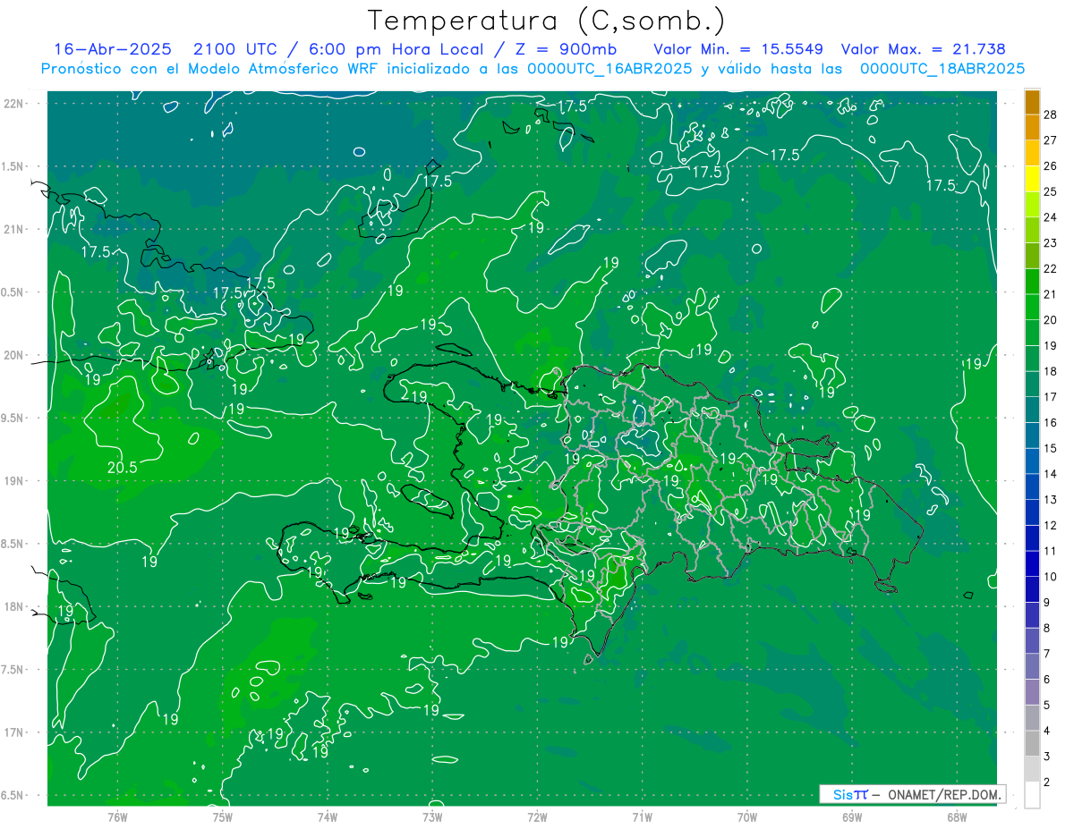
Task: Click the '70W' longitude axis label
Action: (x=747, y=816)
